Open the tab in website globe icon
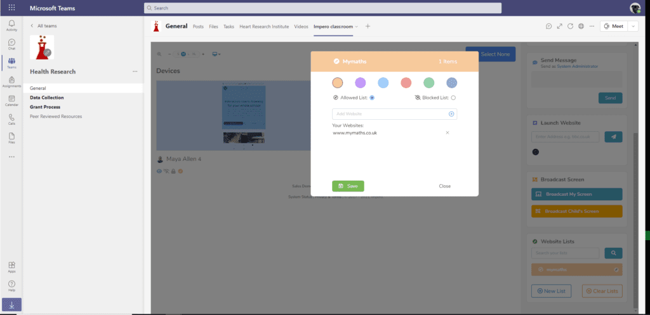This screenshot has width=650, height=315. (581, 26)
